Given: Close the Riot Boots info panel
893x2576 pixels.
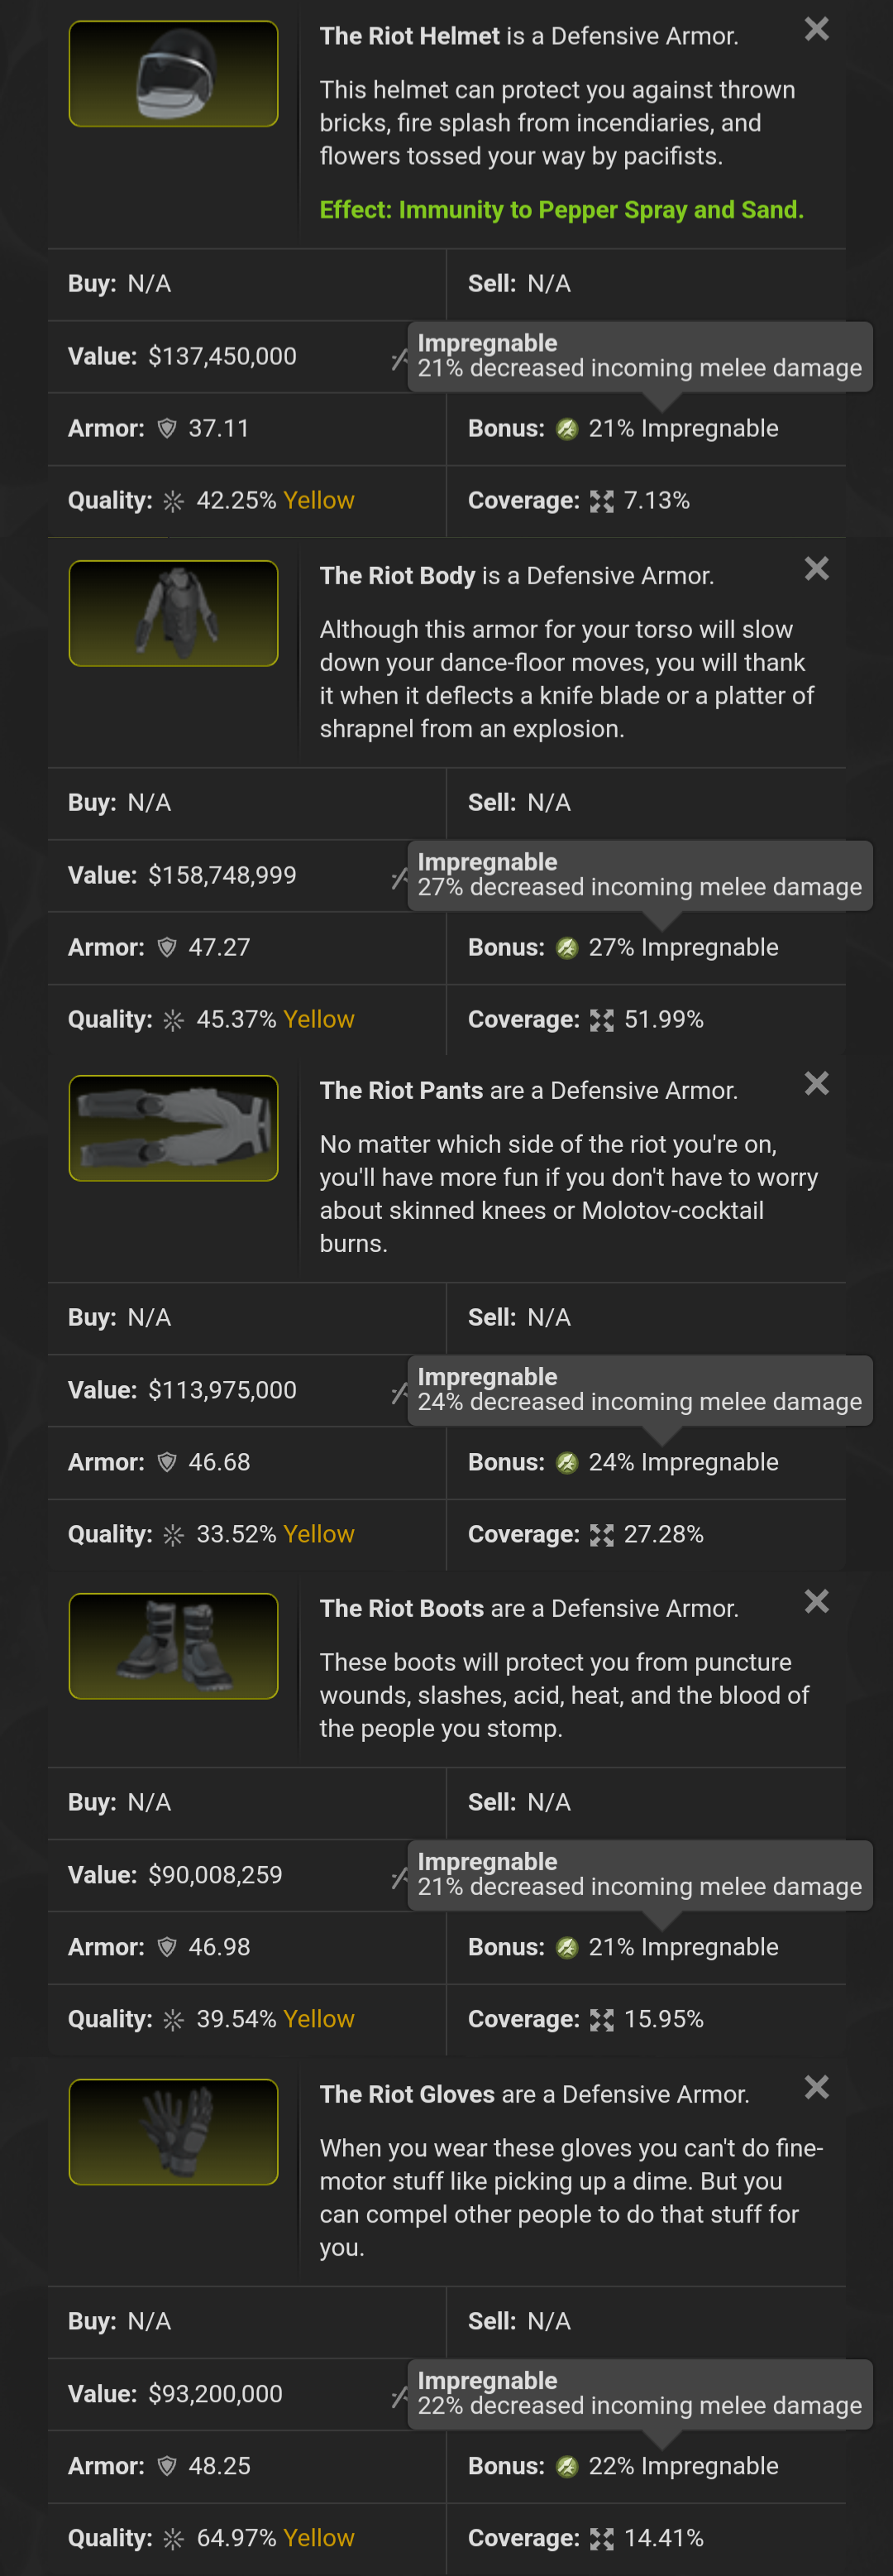Looking at the screenshot, I should click(816, 1602).
